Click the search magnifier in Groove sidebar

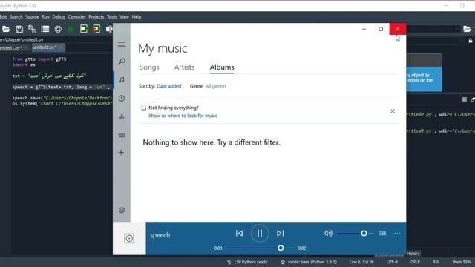coord(122,62)
